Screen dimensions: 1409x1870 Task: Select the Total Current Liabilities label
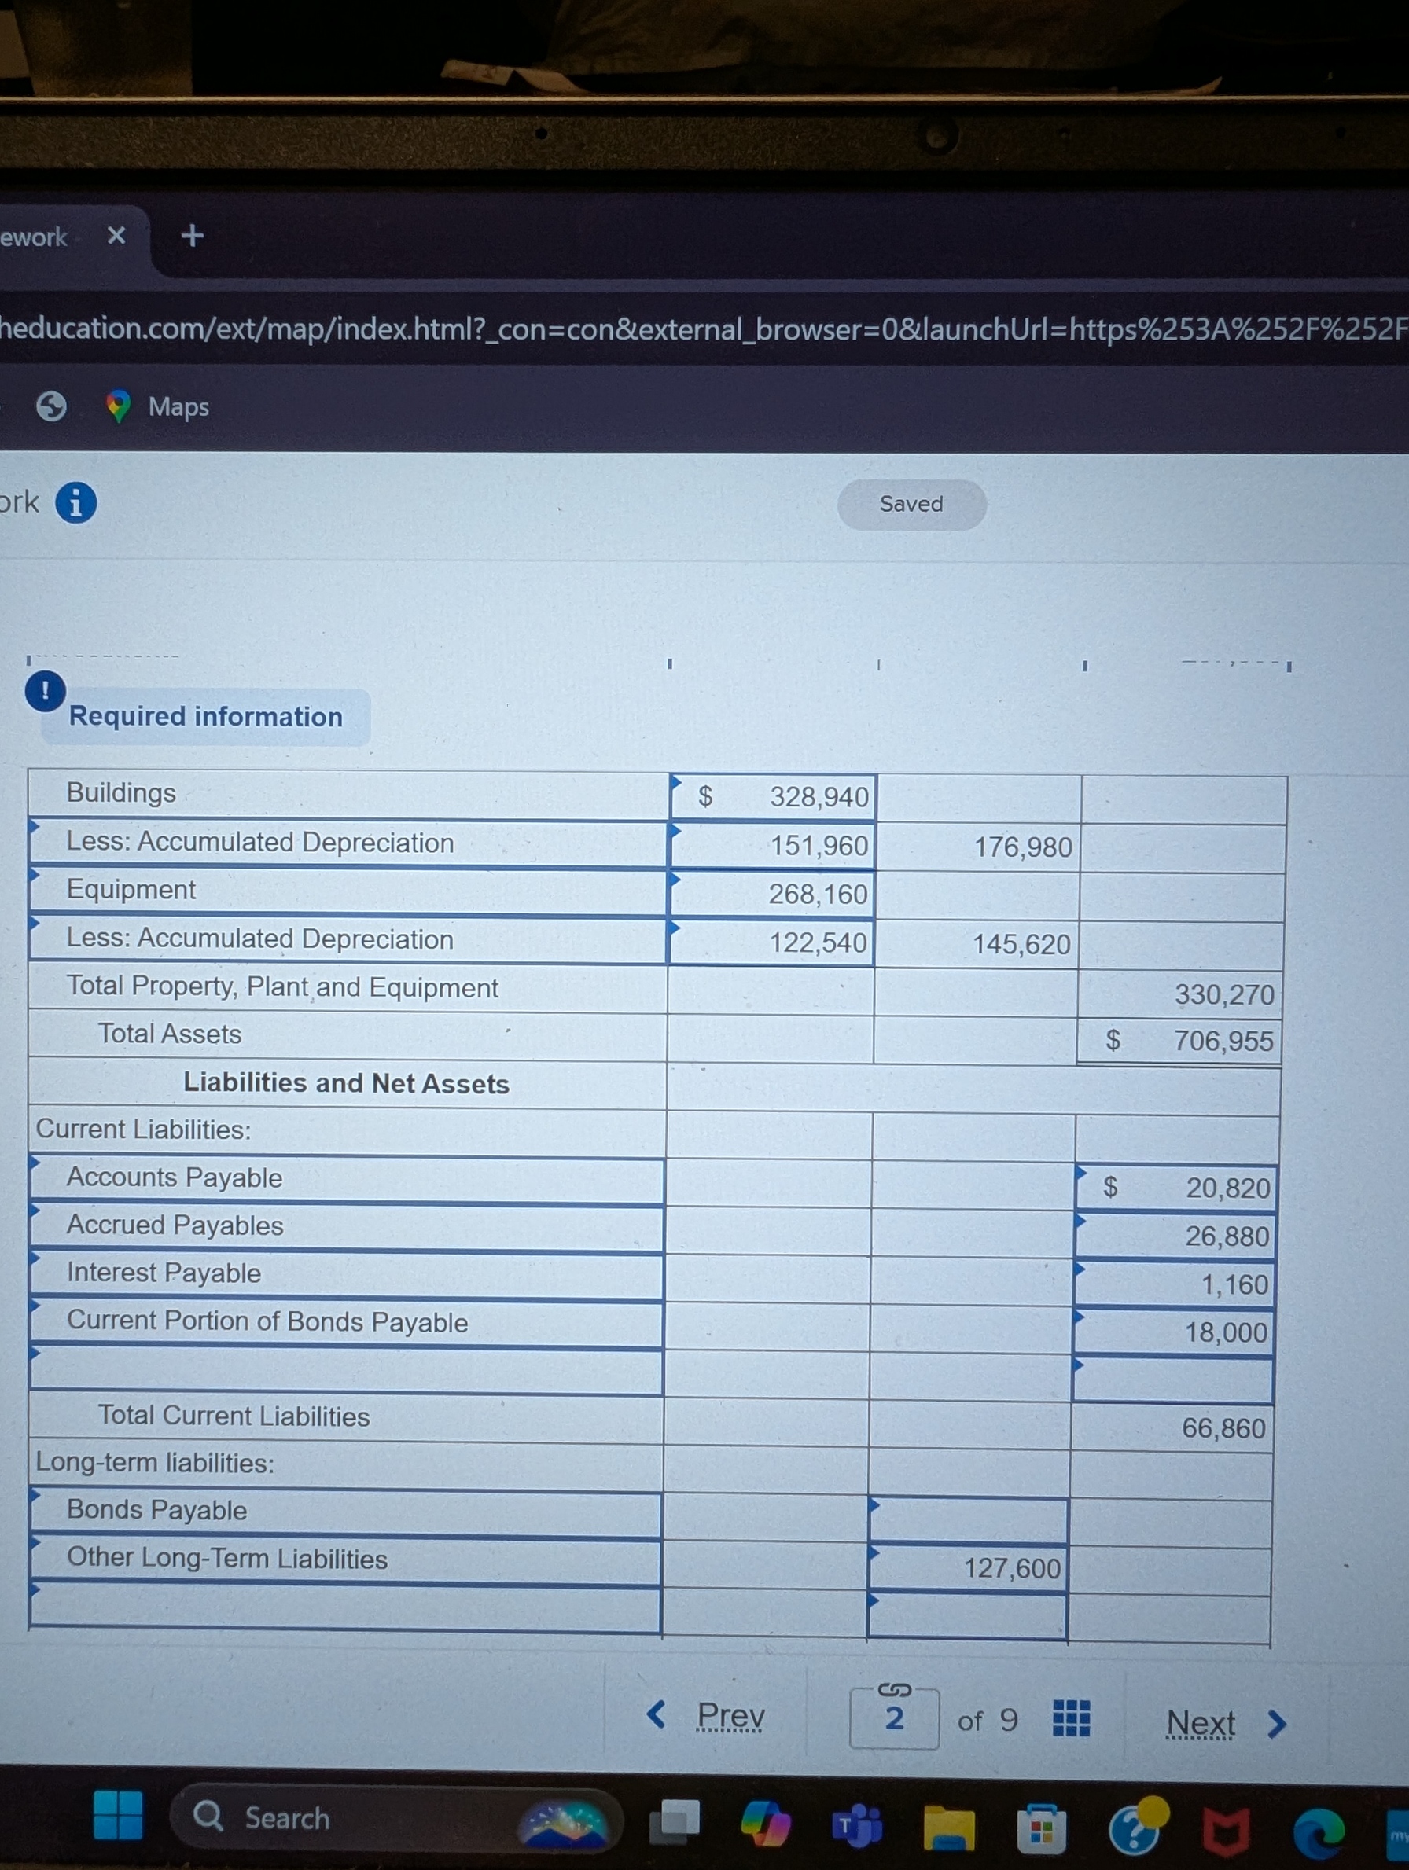click(234, 1416)
